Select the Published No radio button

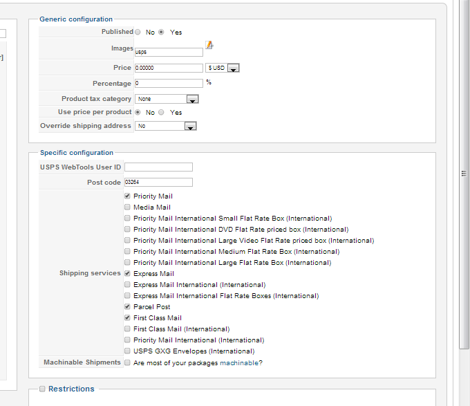(x=138, y=32)
